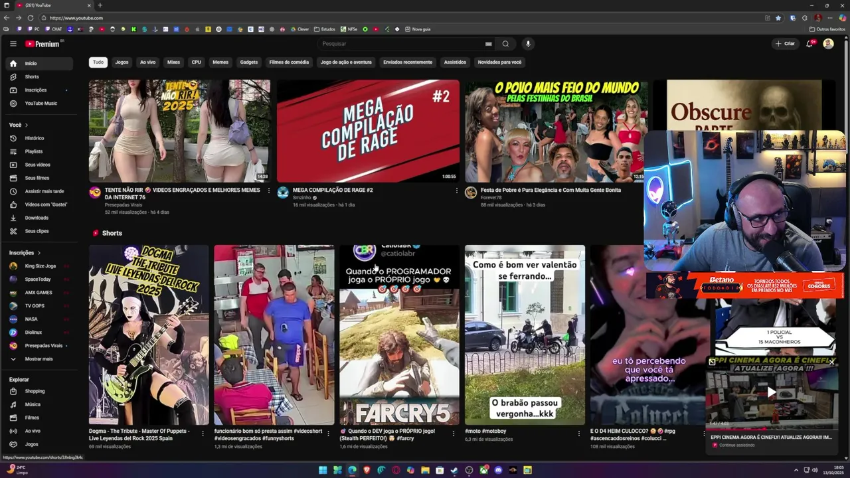Open Diolinux channel

click(40, 333)
